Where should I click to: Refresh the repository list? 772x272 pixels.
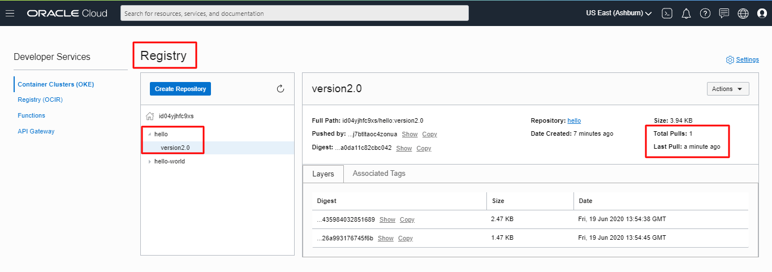[281, 89]
